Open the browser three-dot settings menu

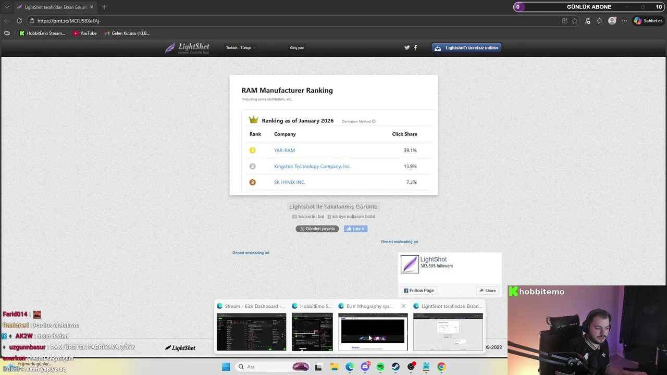(624, 21)
